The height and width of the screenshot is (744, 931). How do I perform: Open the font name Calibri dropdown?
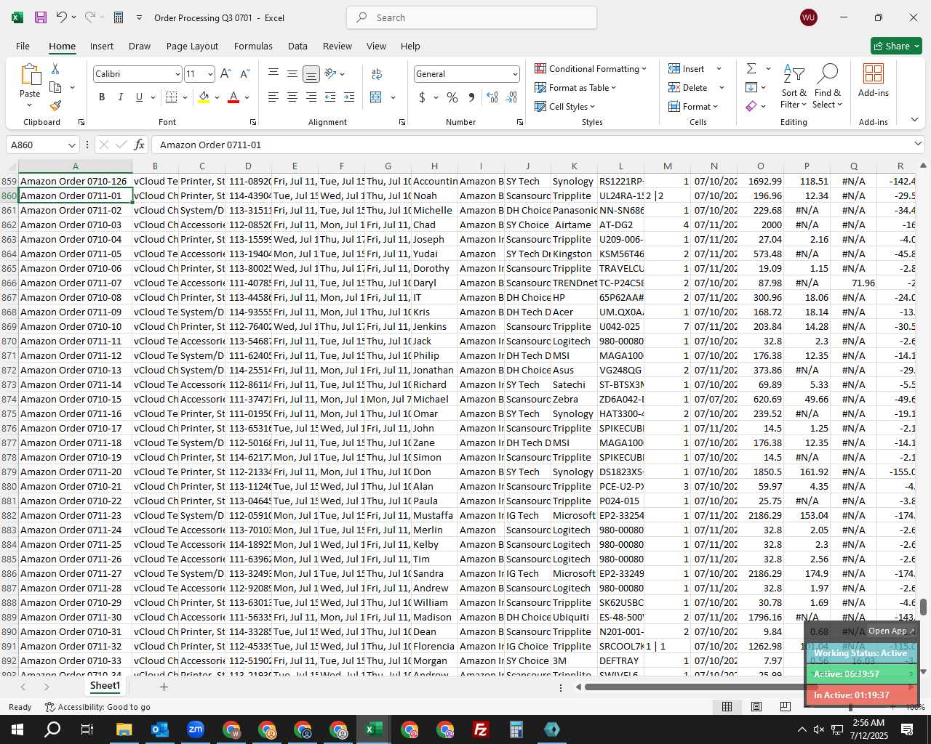click(177, 74)
